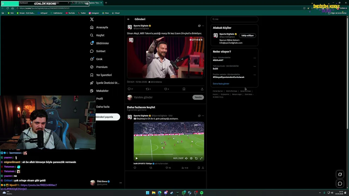Screen dimensions: 349x196
Task: Open Sohbet messages
Action: tap(98, 51)
